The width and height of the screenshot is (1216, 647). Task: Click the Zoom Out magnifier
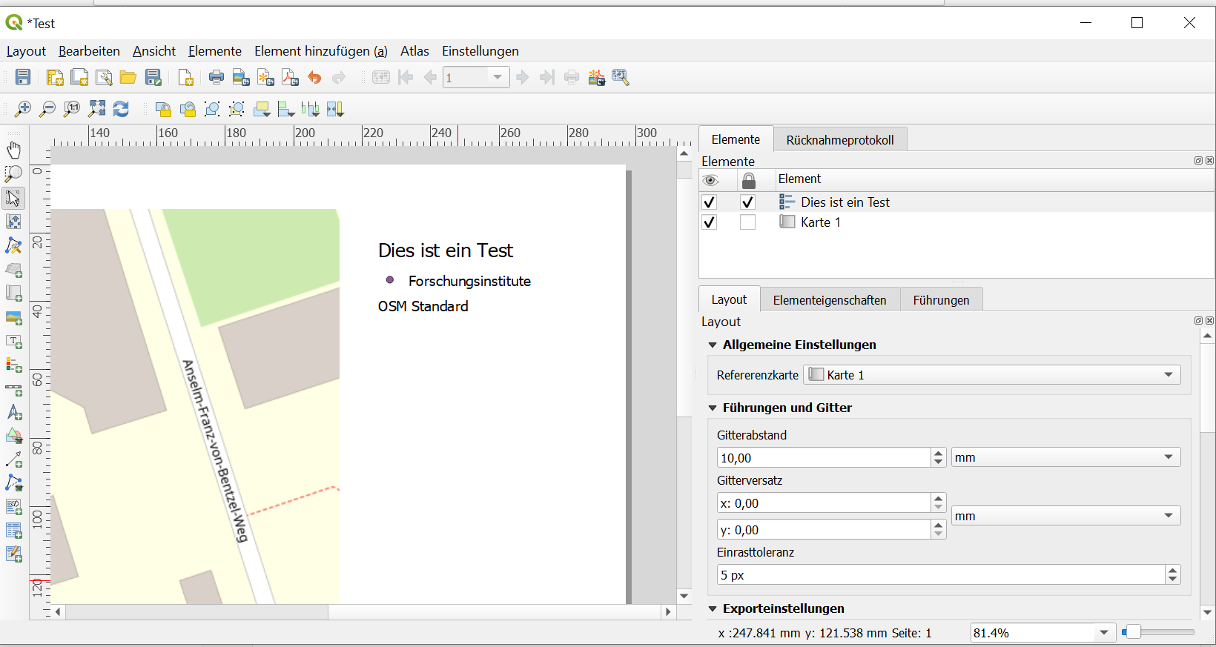pyautogui.click(x=47, y=109)
